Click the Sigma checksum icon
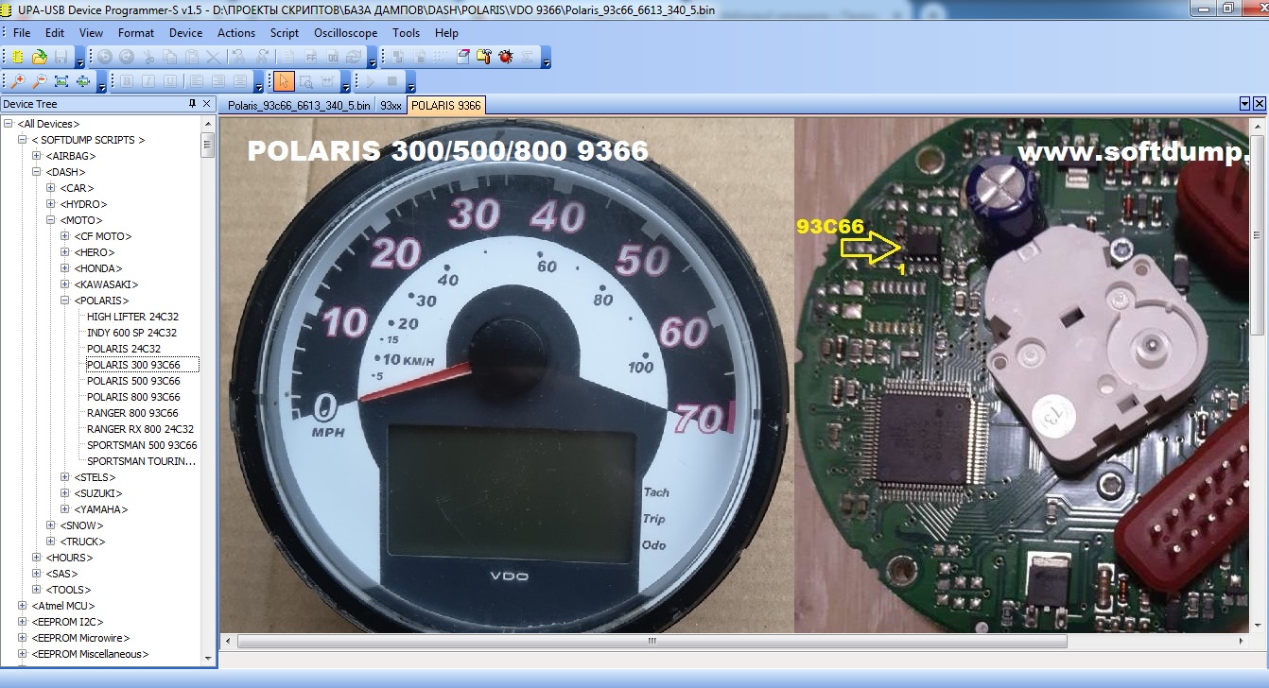This screenshot has width=1269, height=688. pyautogui.click(x=527, y=57)
